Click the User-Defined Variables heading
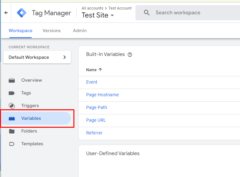Image resolution: width=240 pixels, height=177 pixels. coord(113,153)
